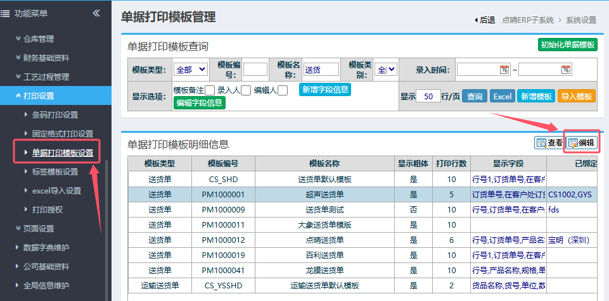Collapse the sidebar with double-chevron icon
This screenshot has height=301, width=609.
click(96, 13)
